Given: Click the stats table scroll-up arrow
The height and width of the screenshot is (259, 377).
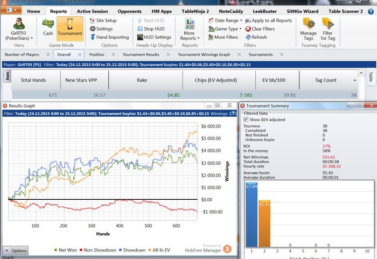Looking at the screenshot, I should pyautogui.click(x=361, y=73).
